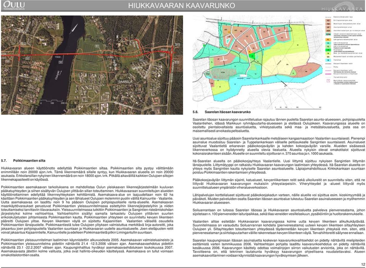
Task: Click the 'Oulujoki' river label on aerial photo
Action: (56, 75)
